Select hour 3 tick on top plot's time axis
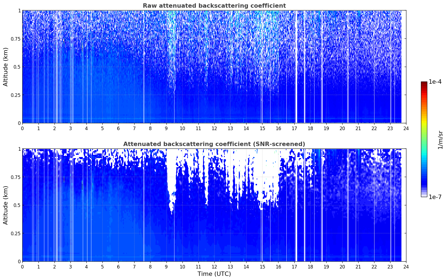This screenshot has height=280, width=446. click(70, 128)
